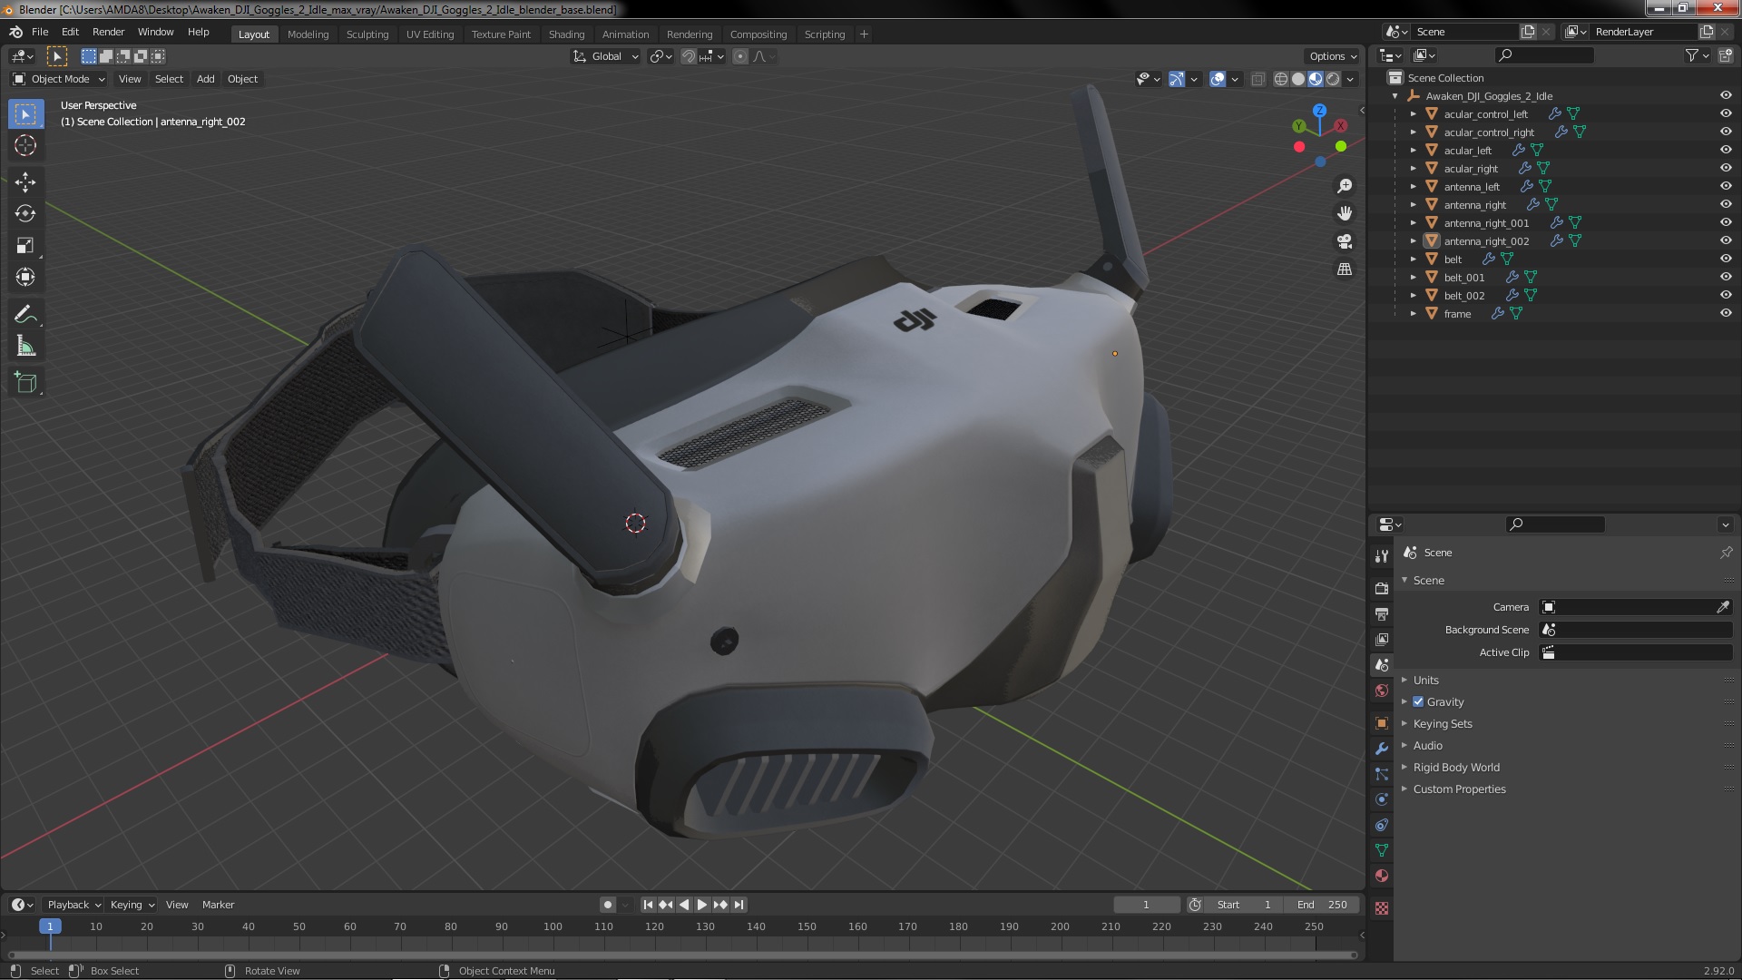Image resolution: width=1742 pixels, height=980 pixels.
Task: Open the Global transform orientation dropdown
Action: (x=605, y=56)
